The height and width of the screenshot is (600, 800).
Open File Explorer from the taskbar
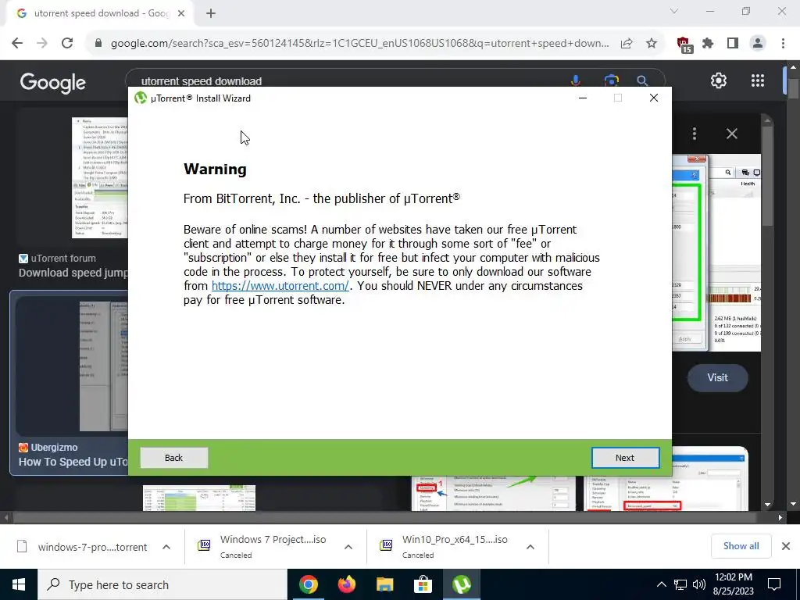pos(384,584)
